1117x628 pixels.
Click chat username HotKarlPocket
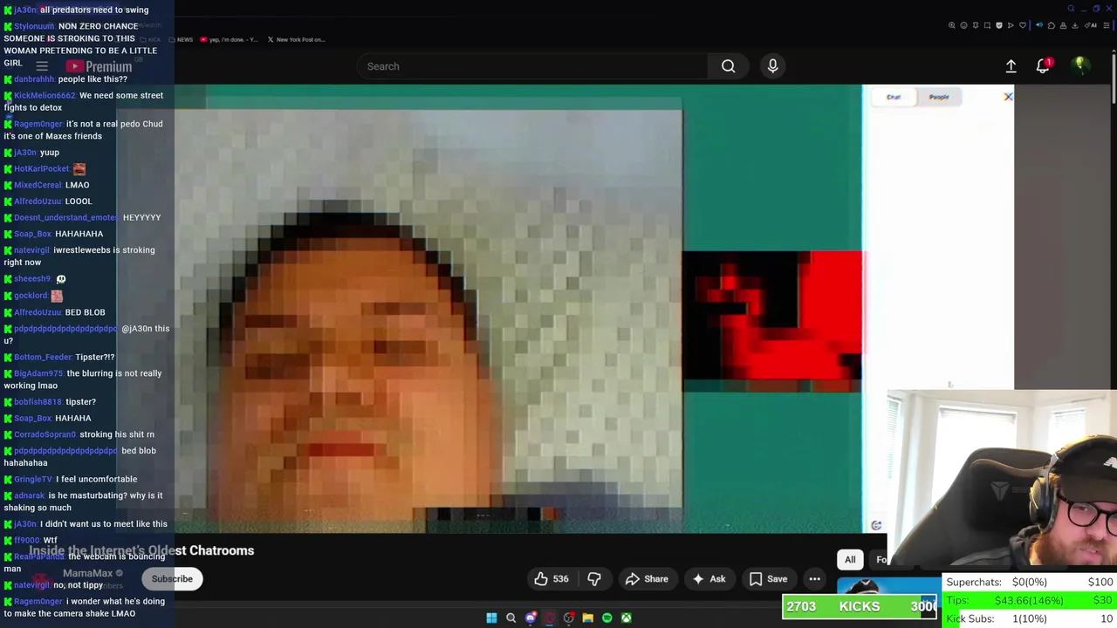tap(41, 168)
